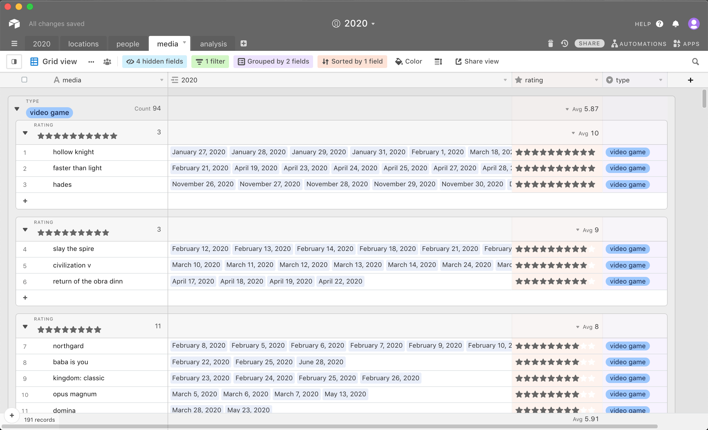Click the AUTOMATIONS button
This screenshot has width=708, height=430.
(638, 43)
